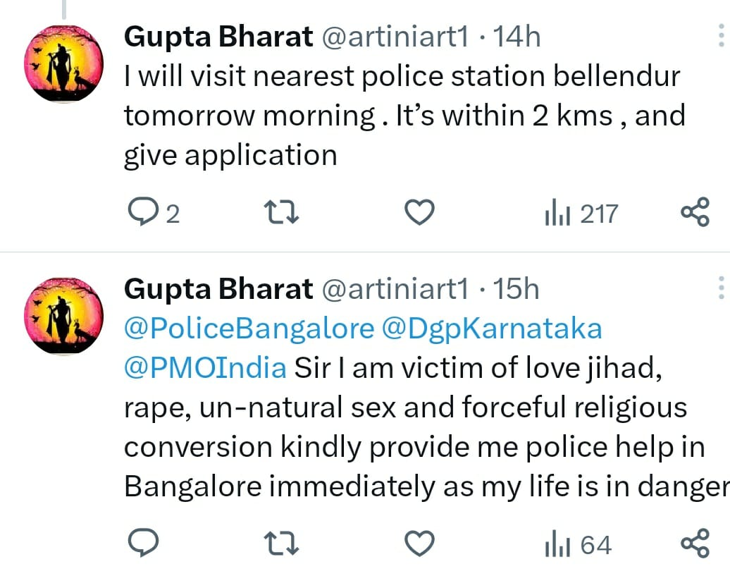This screenshot has height=576, width=730.
Task: Like the tweet tagging @DgpKarnataka
Action: [x=421, y=543]
